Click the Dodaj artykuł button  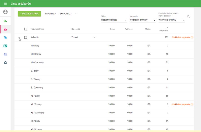tap(29, 14)
